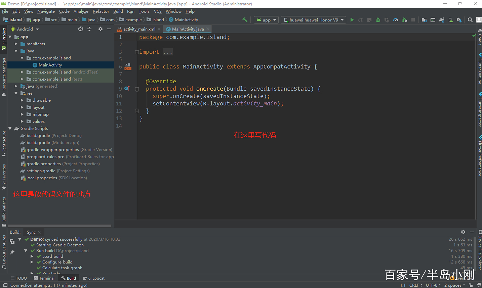
Task: Toggle the 2: Favorites side panel
Action: (4, 177)
